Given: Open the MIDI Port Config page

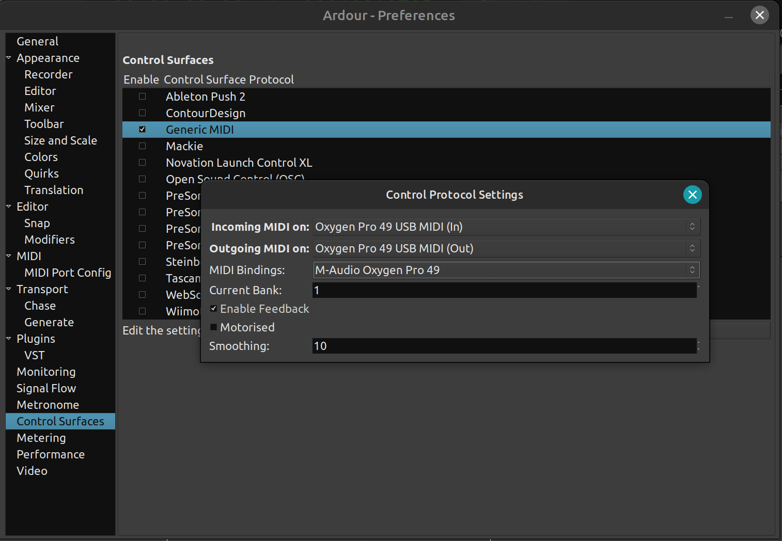Looking at the screenshot, I should (x=68, y=273).
